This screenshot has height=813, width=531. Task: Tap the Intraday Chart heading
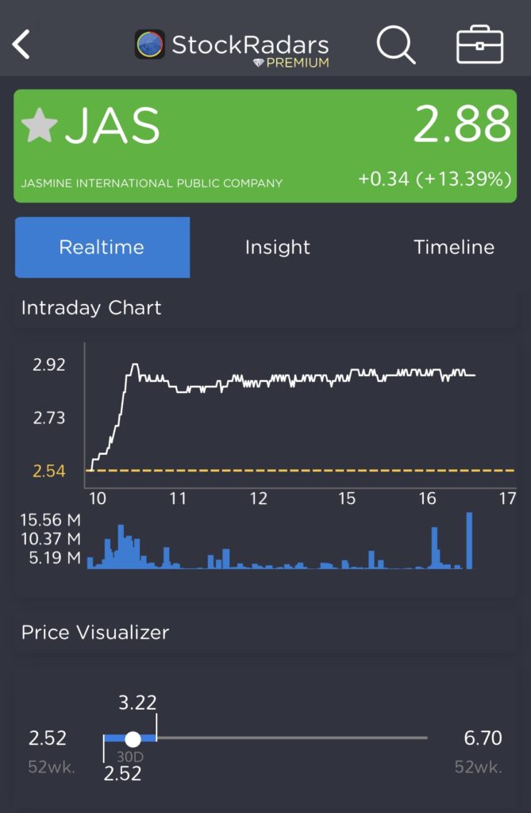tap(91, 308)
